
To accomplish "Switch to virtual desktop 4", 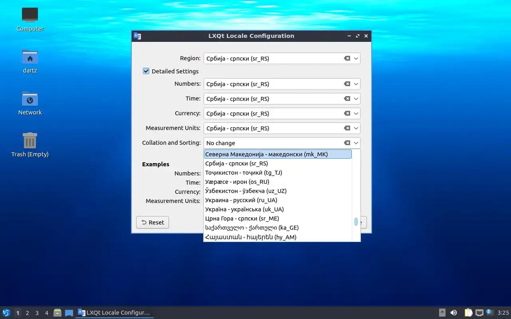I will tap(46, 313).
